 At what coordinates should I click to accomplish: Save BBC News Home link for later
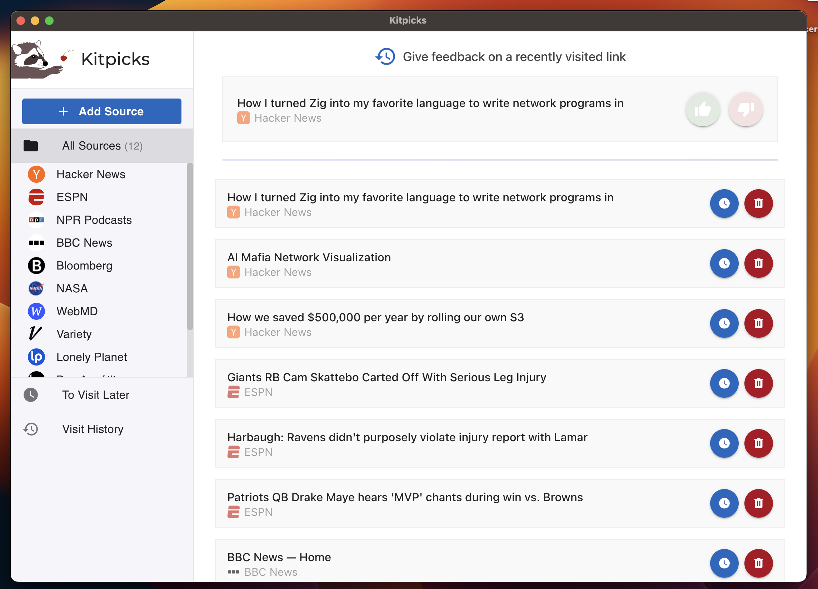click(724, 563)
